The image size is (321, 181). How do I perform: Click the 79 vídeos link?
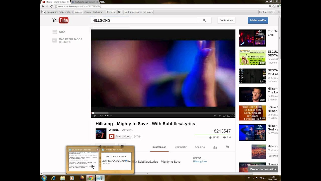127,130
